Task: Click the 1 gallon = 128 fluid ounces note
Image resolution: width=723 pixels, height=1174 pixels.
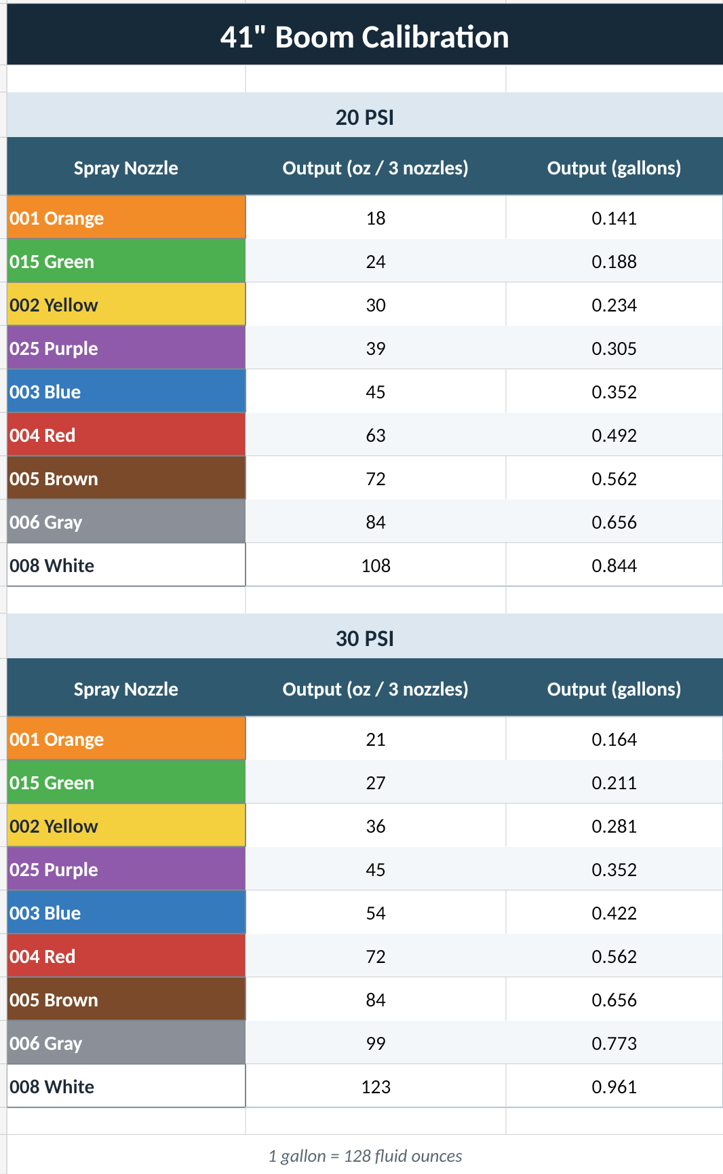Action: [365, 1156]
